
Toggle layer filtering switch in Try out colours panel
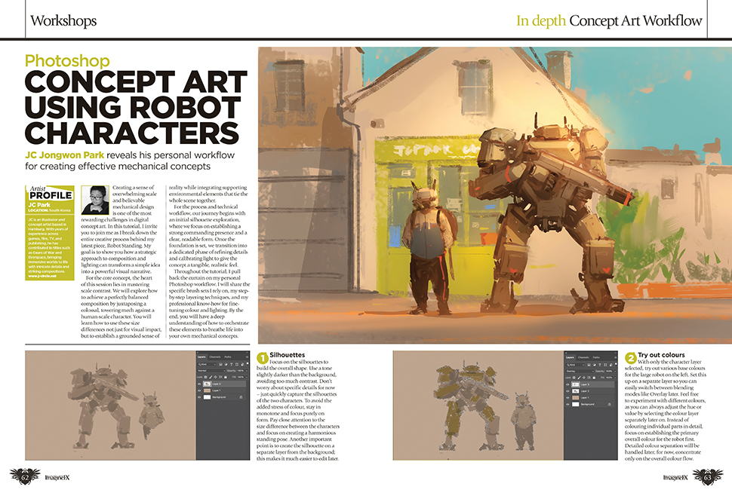coord(616,364)
